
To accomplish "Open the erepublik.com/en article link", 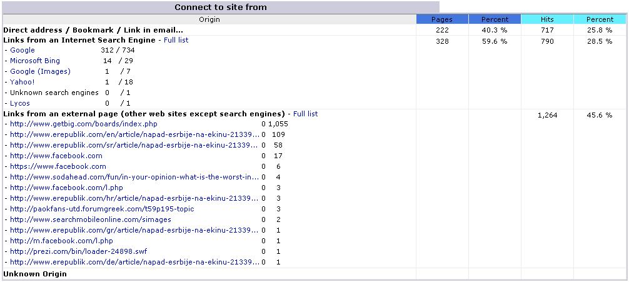I will (134, 135).
